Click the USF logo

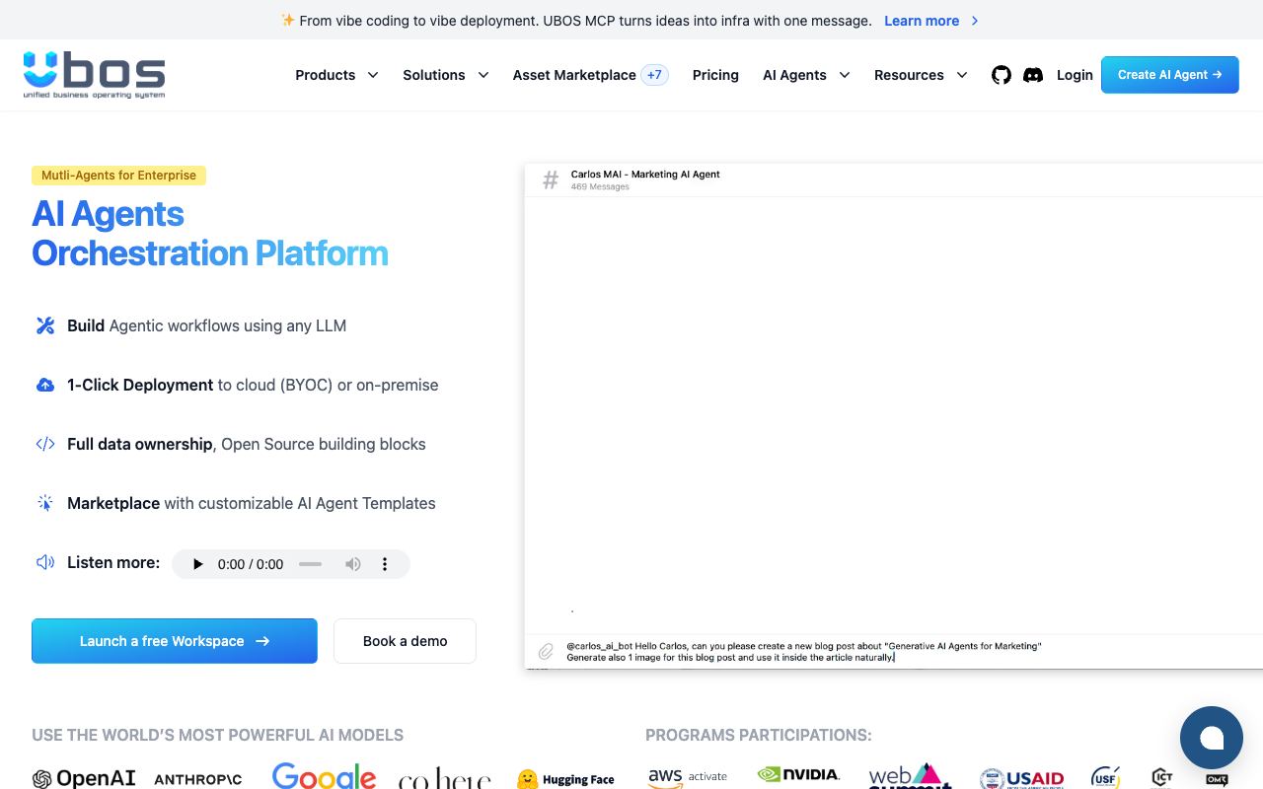click(x=1106, y=777)
